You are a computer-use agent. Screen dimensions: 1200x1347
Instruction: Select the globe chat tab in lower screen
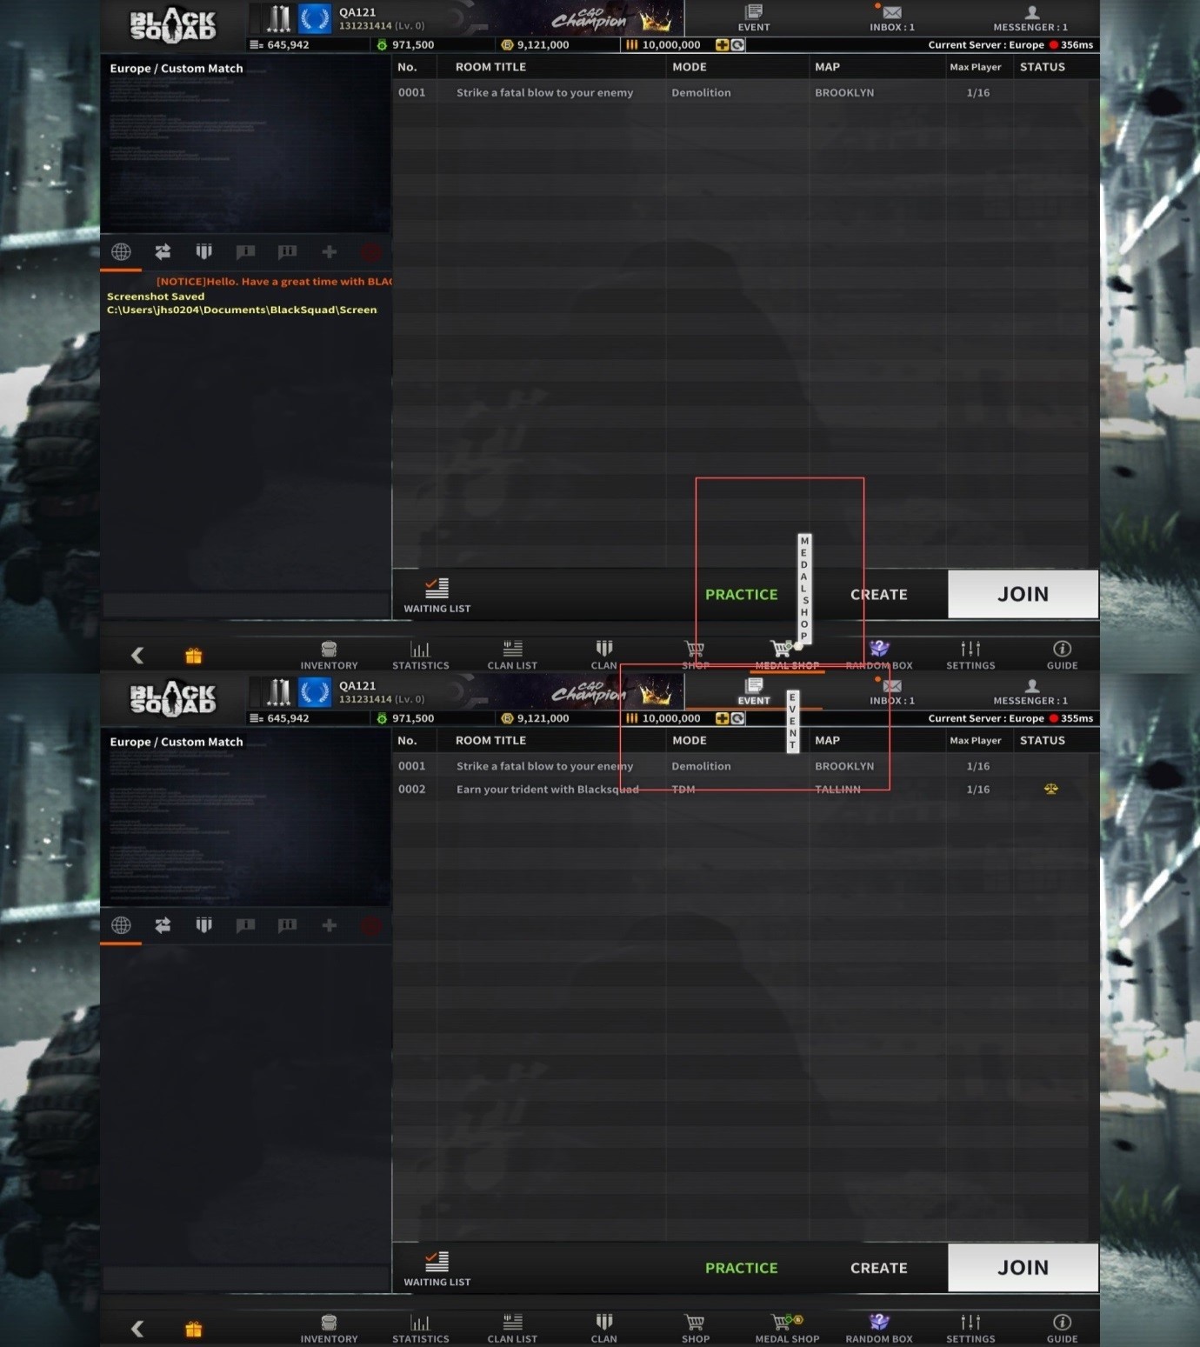(x=121, y=925)
